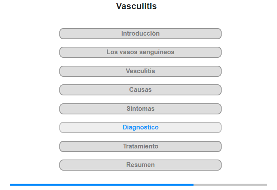Select the Causas menu item
The image size is (277, 190).
(140, 90)
